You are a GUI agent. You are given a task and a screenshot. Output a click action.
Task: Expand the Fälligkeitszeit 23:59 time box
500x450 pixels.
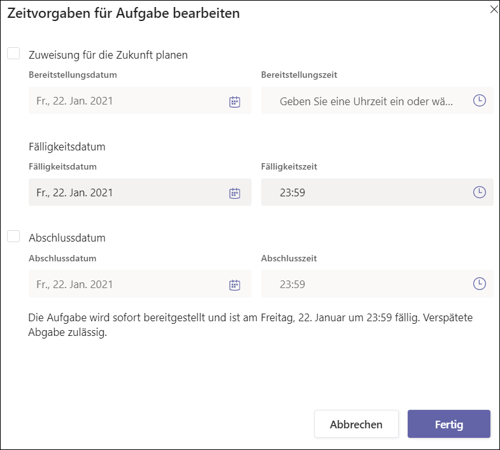pos(377,192)
